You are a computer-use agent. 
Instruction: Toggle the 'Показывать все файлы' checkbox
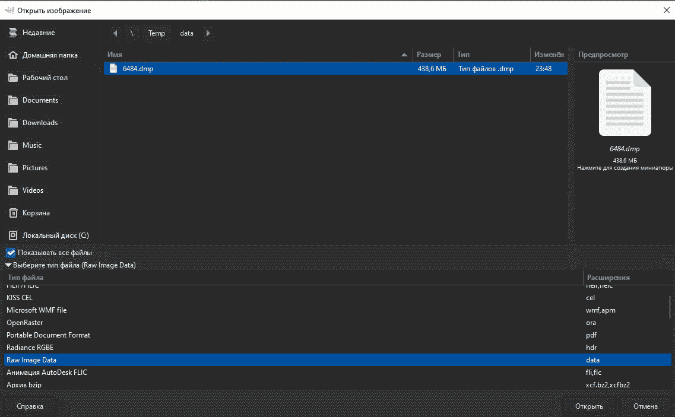click(x=11, y=253)
